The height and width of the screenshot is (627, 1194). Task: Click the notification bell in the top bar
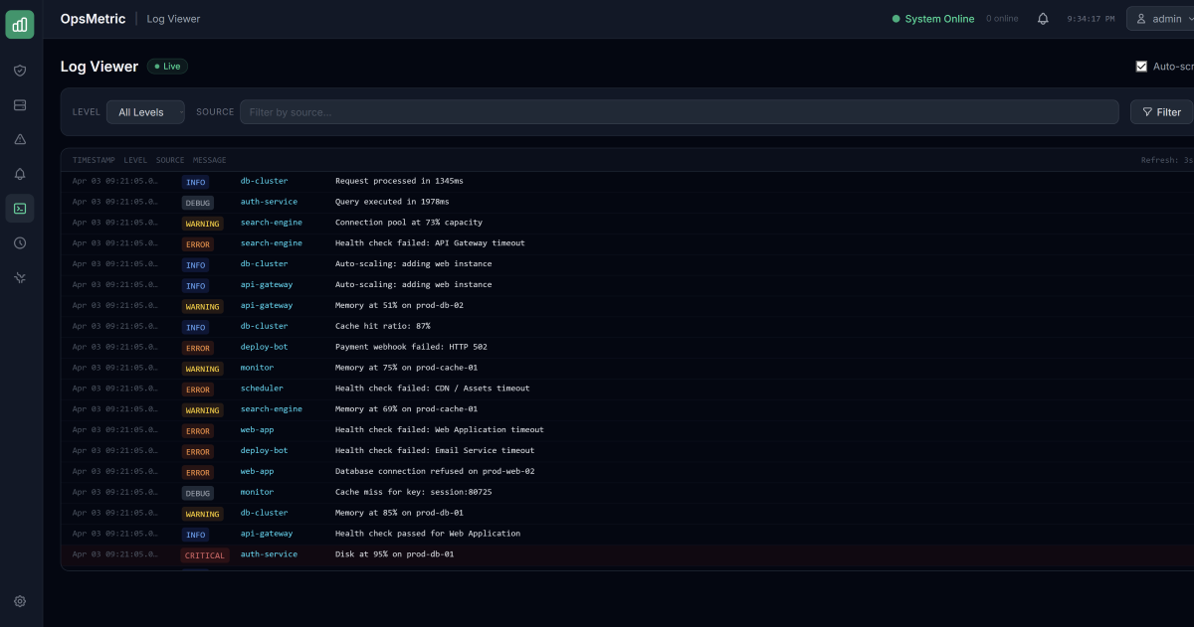coord(1043,18)
